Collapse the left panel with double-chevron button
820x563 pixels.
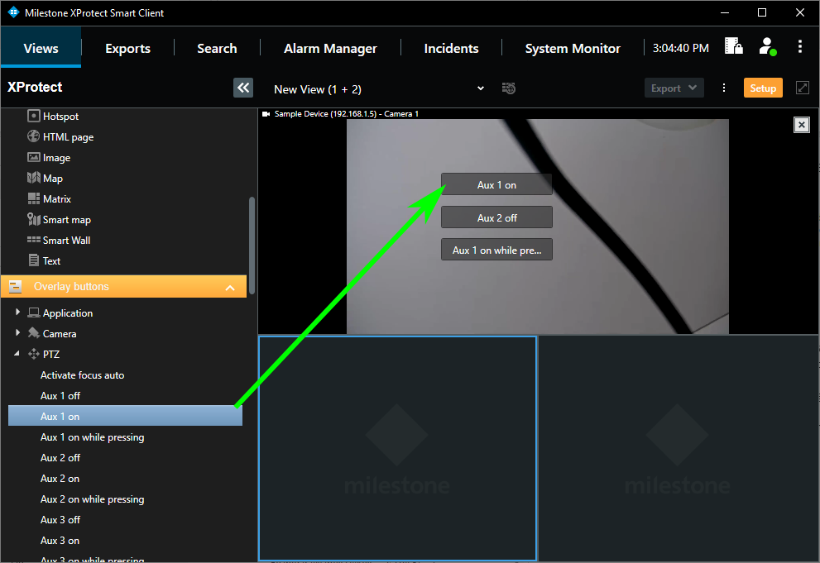[x=242, y=87]
